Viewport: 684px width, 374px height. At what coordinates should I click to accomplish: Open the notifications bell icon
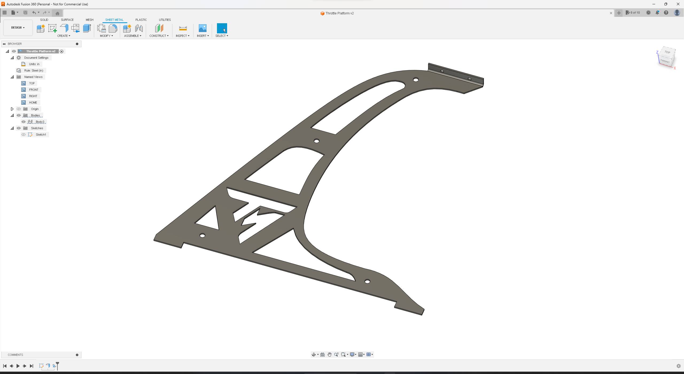657,13
